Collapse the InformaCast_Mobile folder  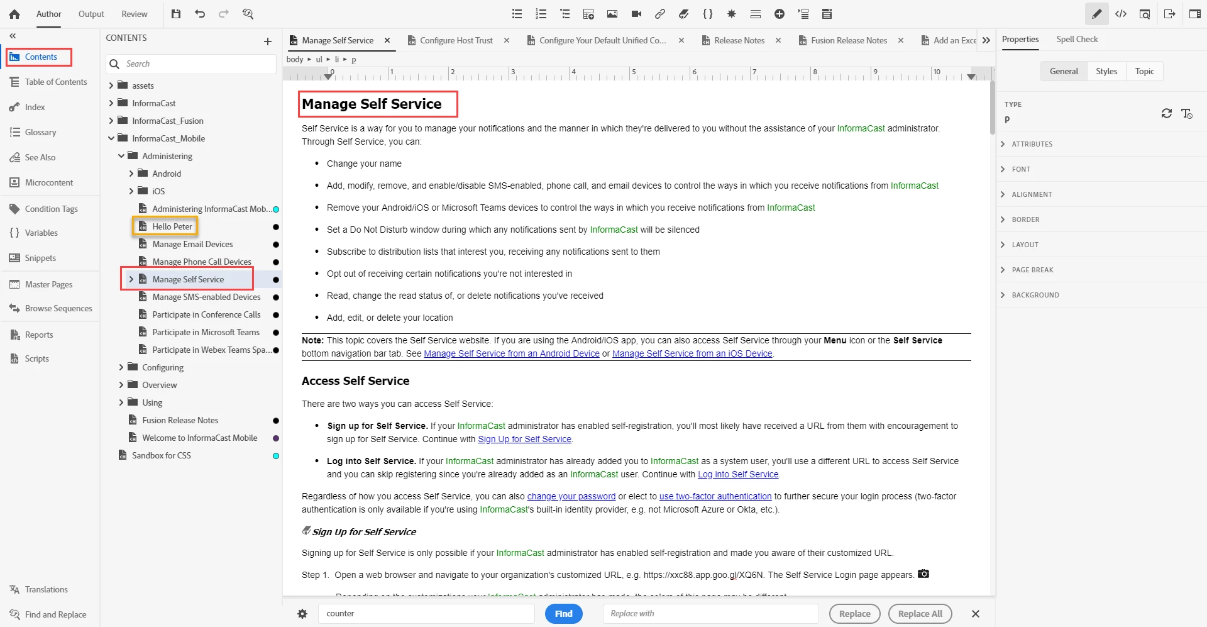[x=111, y=138]
